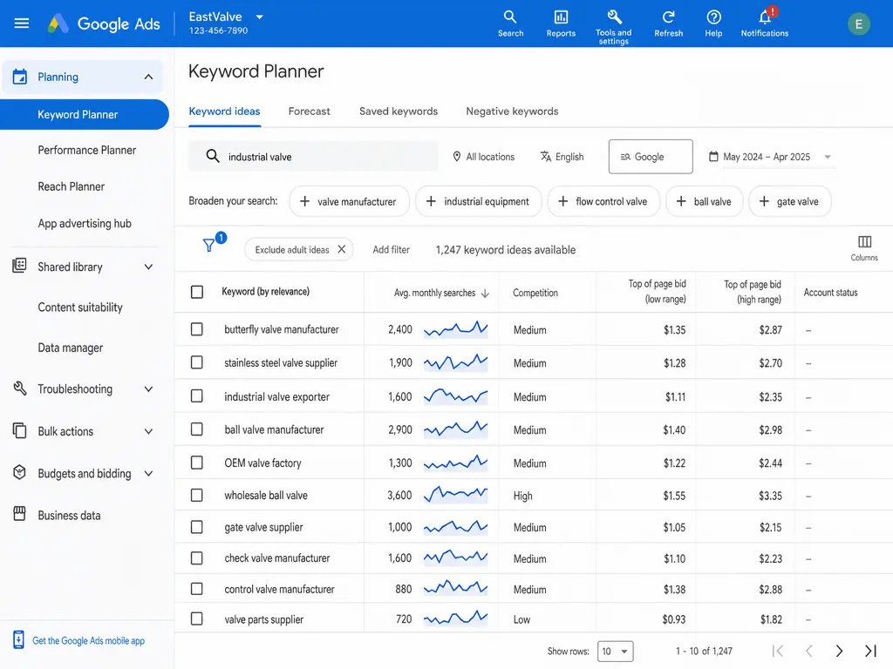The image size is (893, 669).
Task: Click the Business data icon
Action: (19, 514)
